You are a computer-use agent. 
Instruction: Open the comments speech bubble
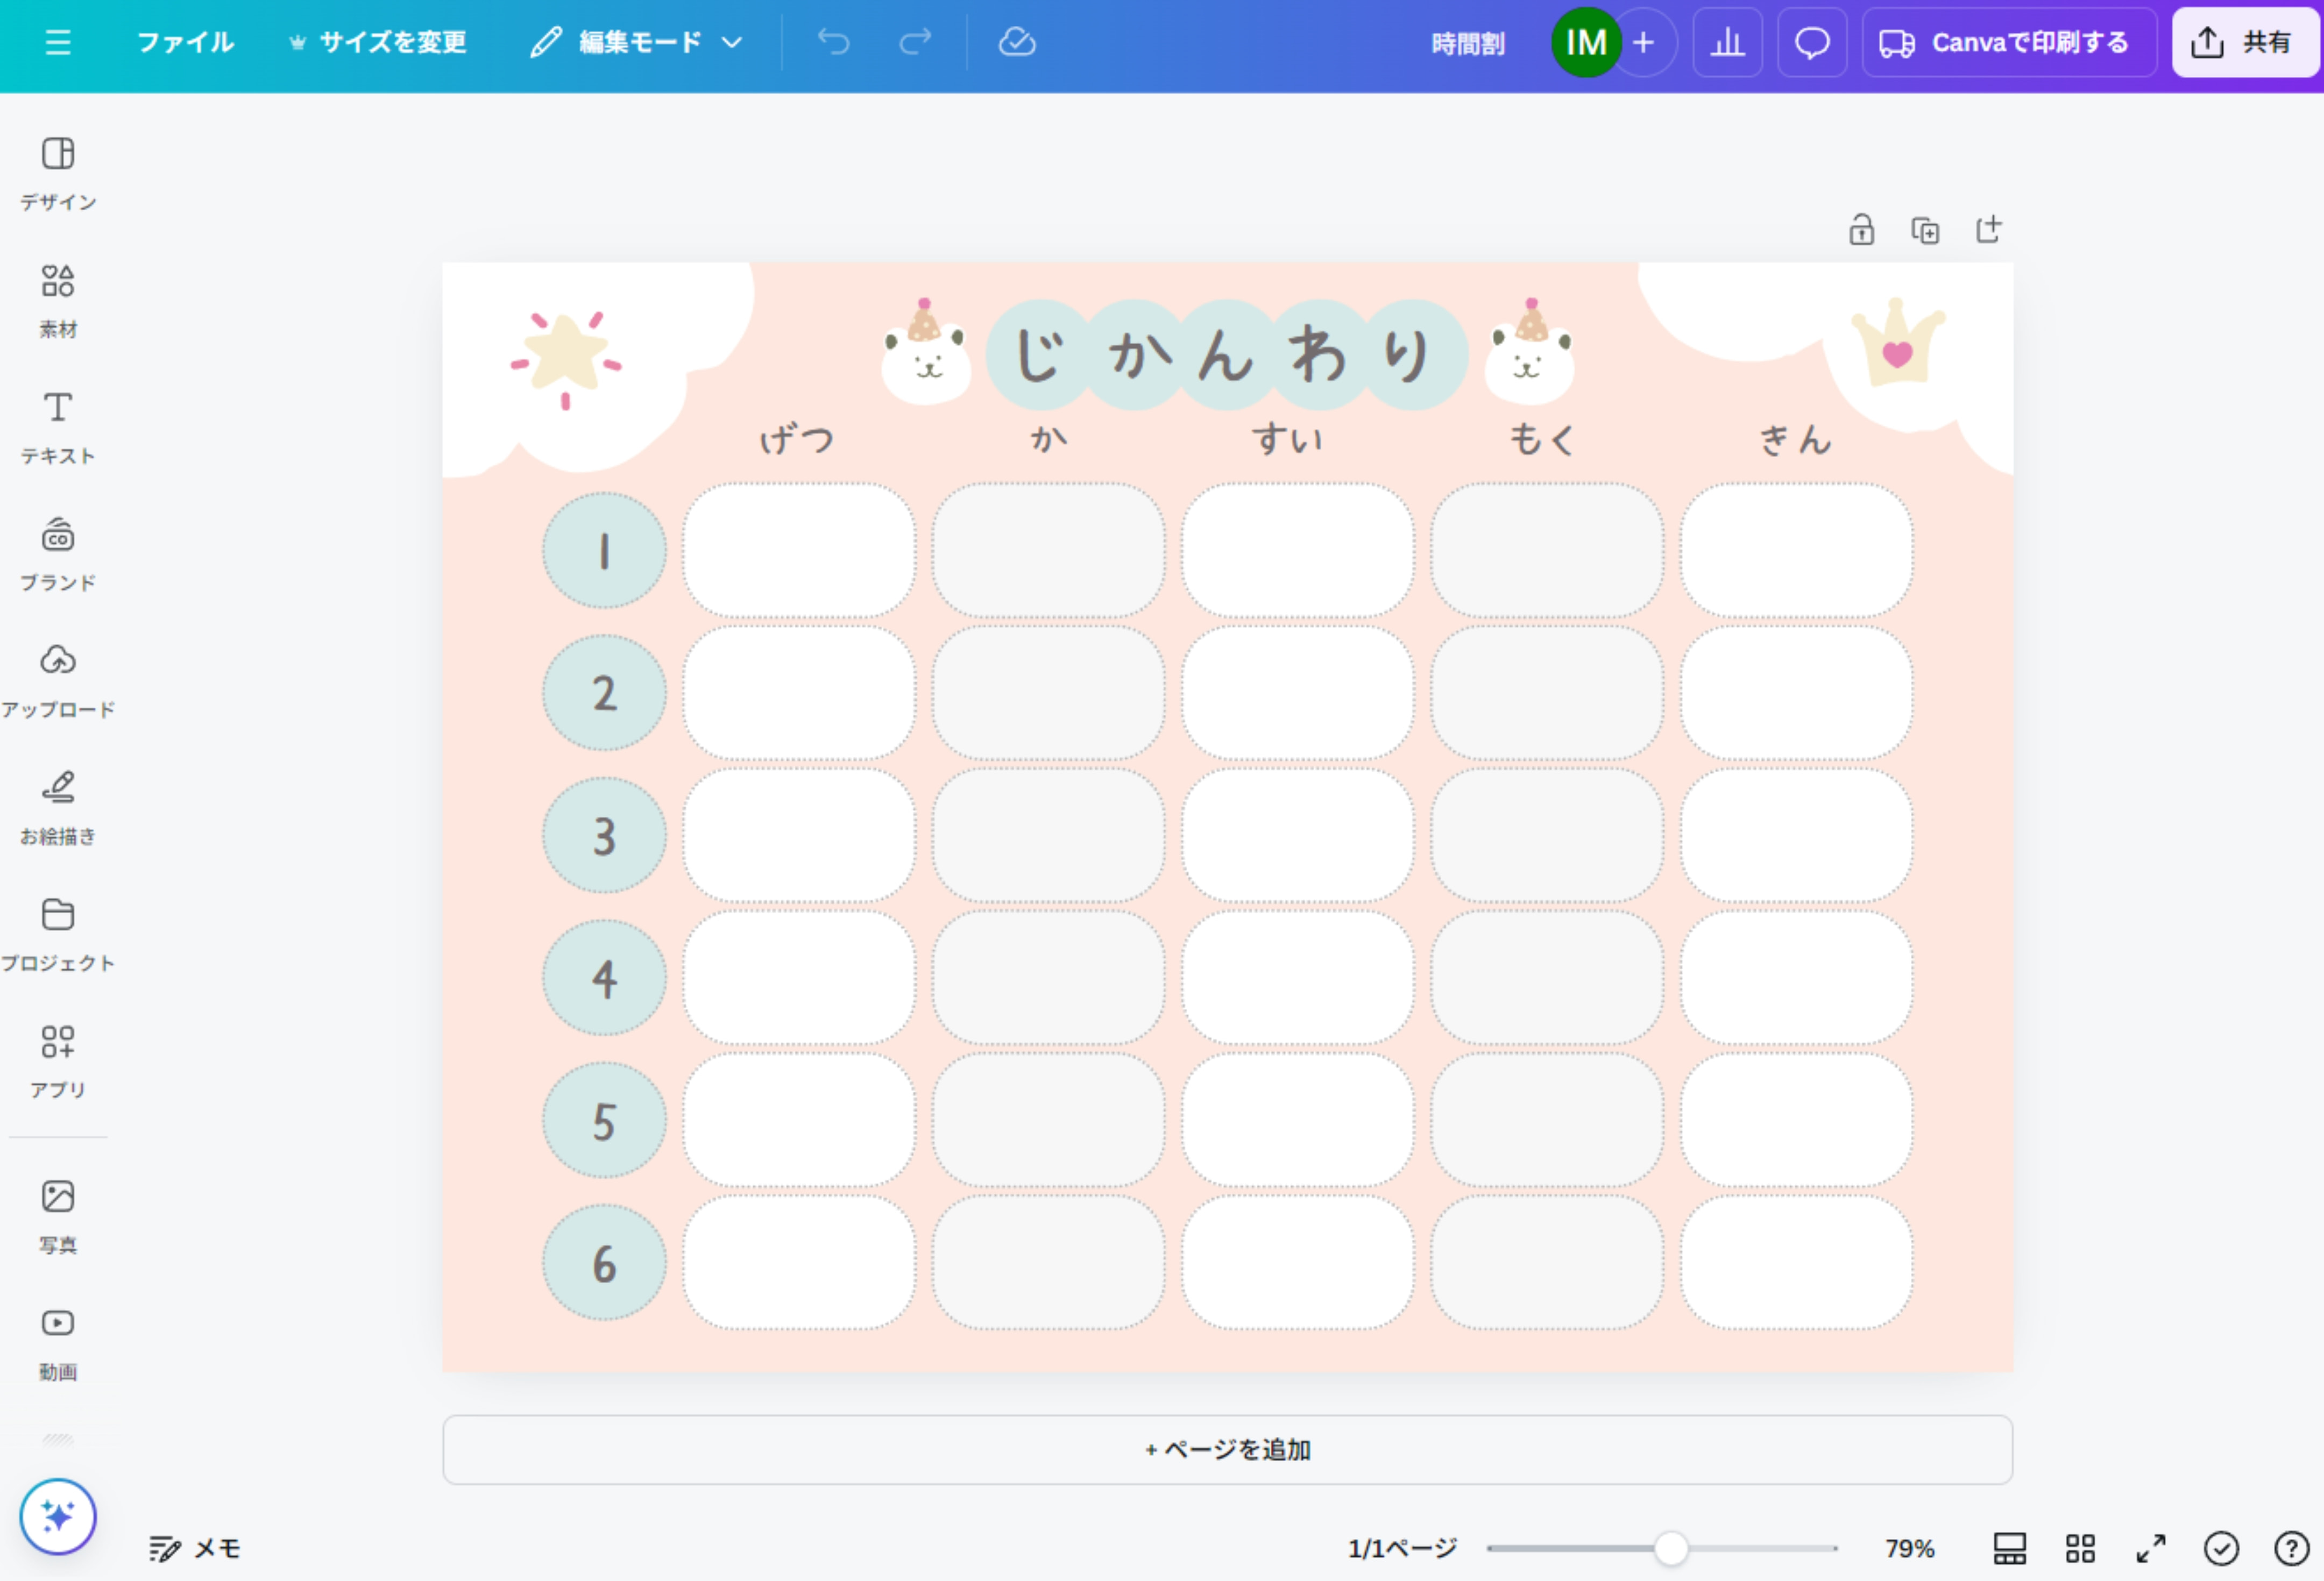coord(1812,42)
